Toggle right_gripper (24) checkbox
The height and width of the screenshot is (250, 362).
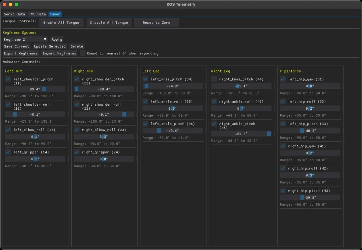click(77, 152)
